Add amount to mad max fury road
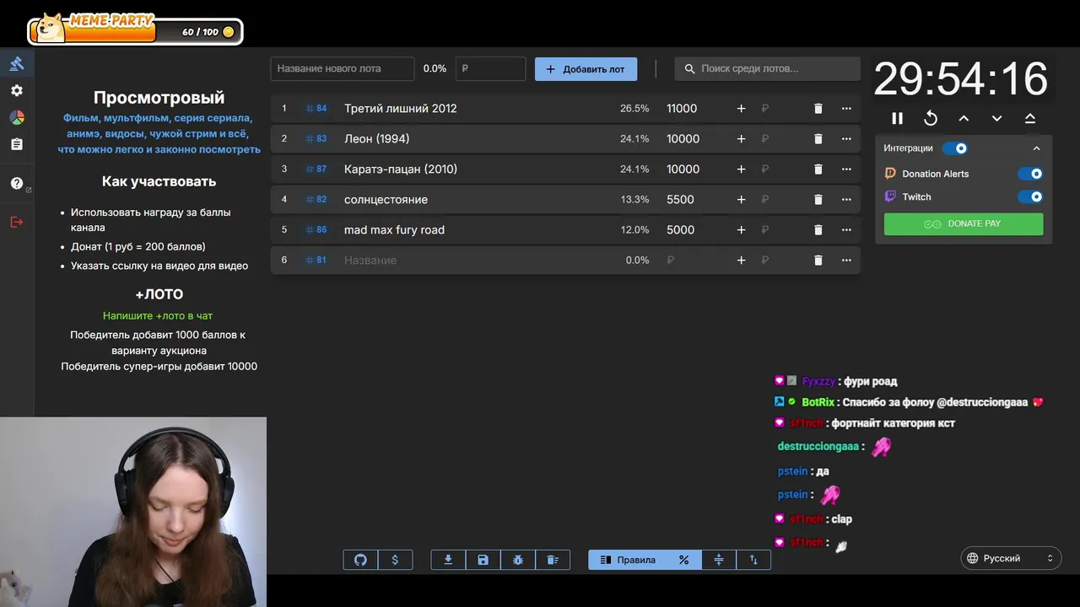The width and height of the screenshot is (1080, 607). (742, 230)
